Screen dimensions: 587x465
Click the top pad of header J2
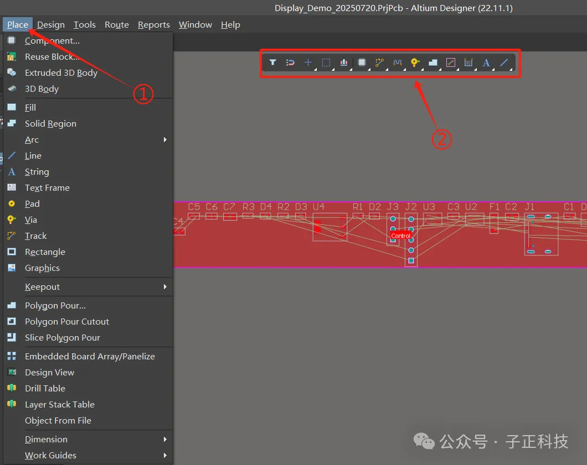(x=411, y=219)
